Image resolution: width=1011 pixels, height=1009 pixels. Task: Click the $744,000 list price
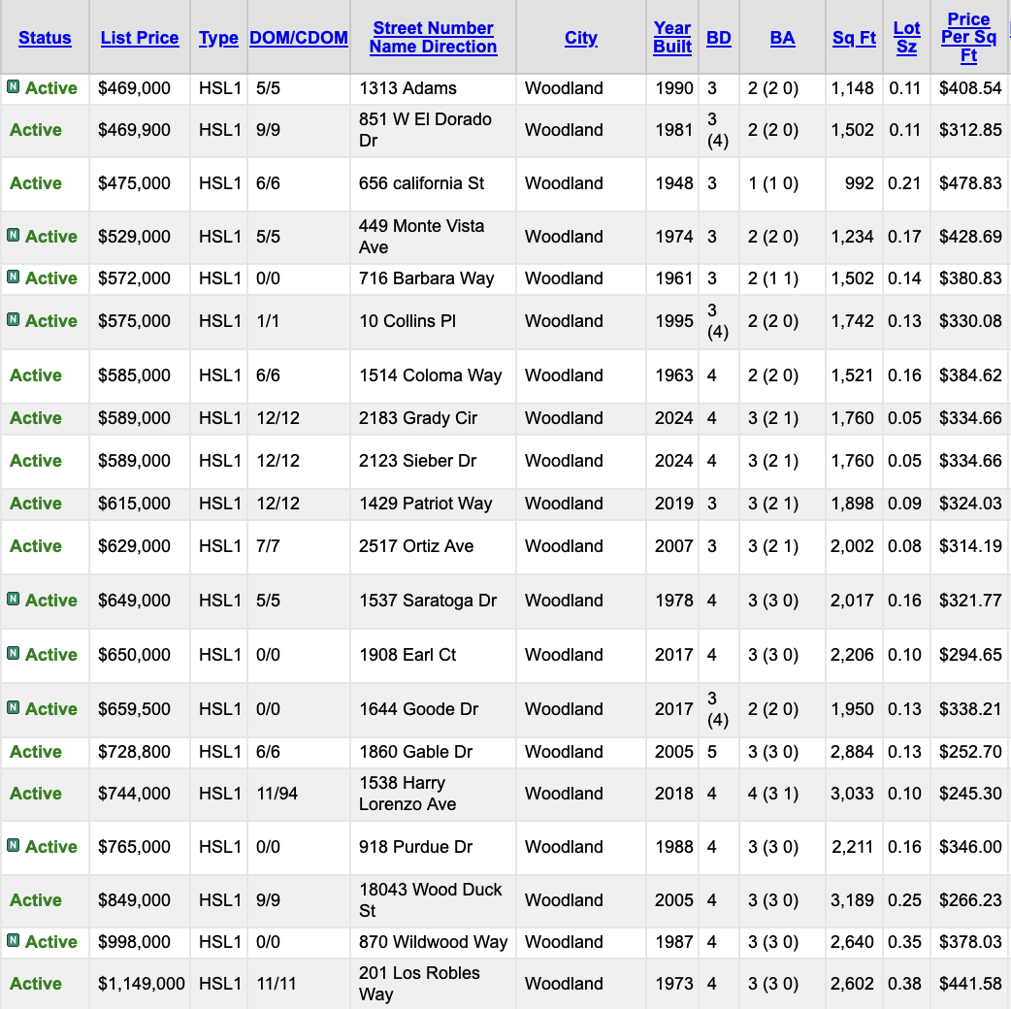click(x=134, y=794)
